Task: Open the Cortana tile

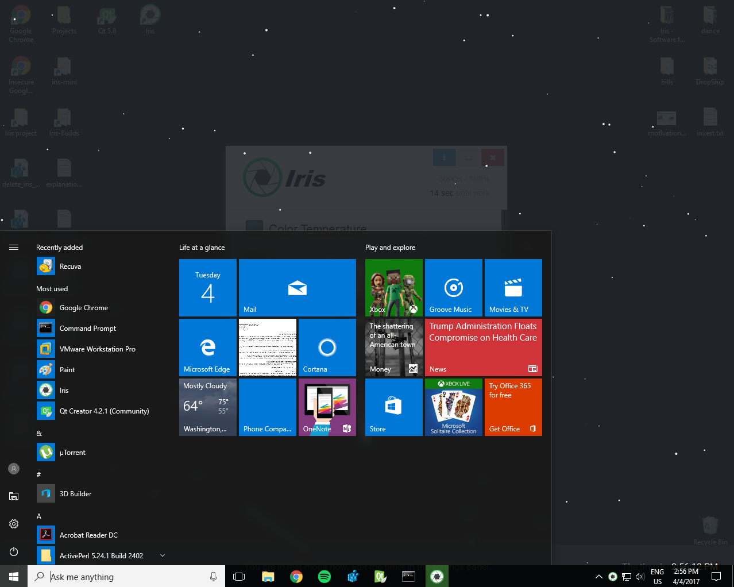Action: (x=327, y=347)
